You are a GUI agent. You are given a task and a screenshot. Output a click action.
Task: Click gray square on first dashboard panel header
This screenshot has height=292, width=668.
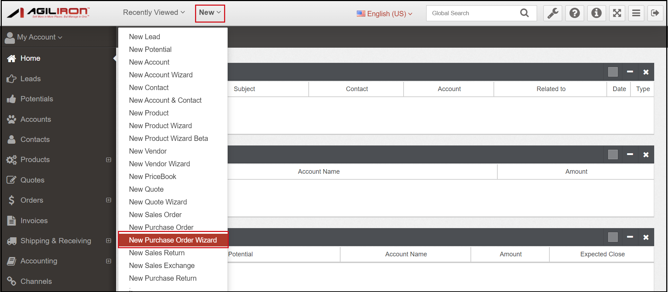click(x=613, y=72)
